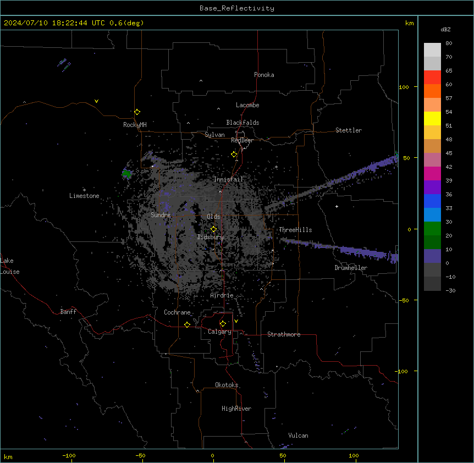474x463 pixels.
Task: Click the ThreeHills label
Action: coord(295,230)
